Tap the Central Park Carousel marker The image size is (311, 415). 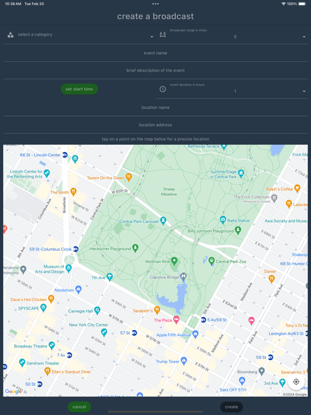click(164, 220)
